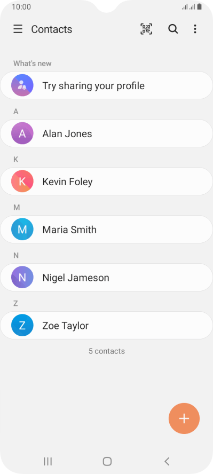
Task: Open Alan Jones contact entry
Action: tap(106, 133)
